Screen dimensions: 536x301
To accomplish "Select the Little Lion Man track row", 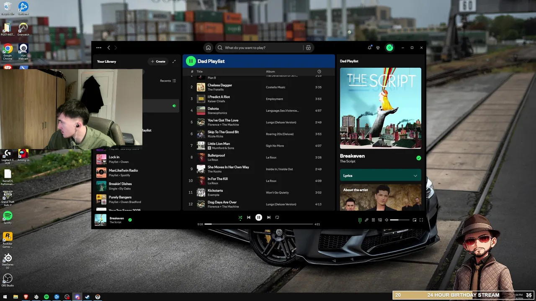I will pyautogui.click(x=259, y=145).
